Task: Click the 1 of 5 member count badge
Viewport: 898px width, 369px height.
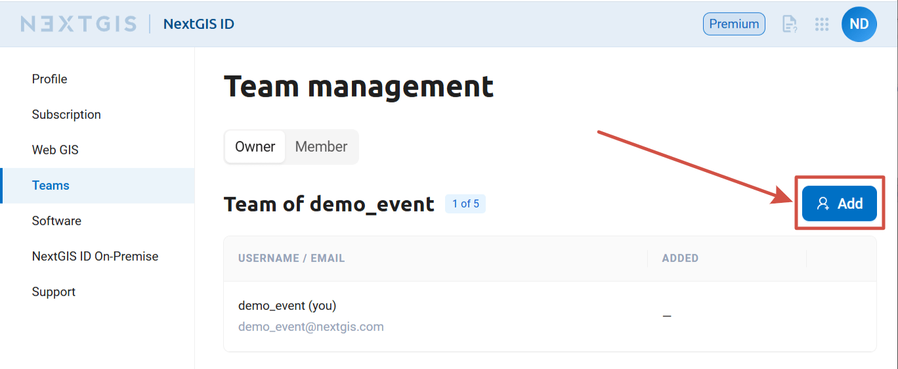Action: pos(465,204)
